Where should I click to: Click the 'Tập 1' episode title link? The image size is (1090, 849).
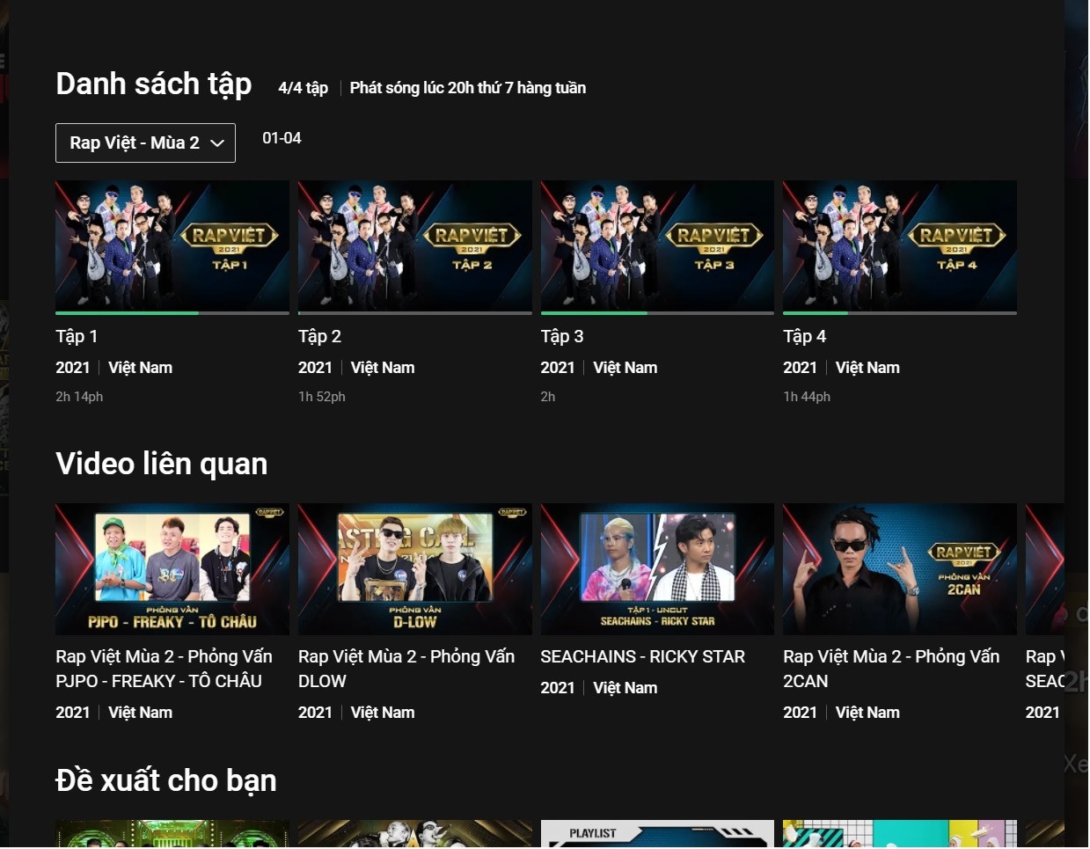(76, 336)
